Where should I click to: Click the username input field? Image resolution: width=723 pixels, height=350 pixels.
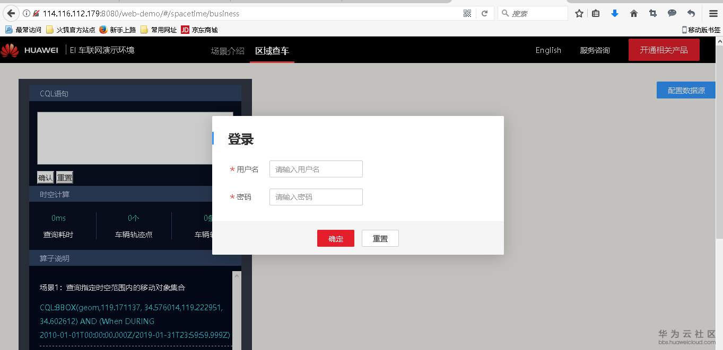316,168
